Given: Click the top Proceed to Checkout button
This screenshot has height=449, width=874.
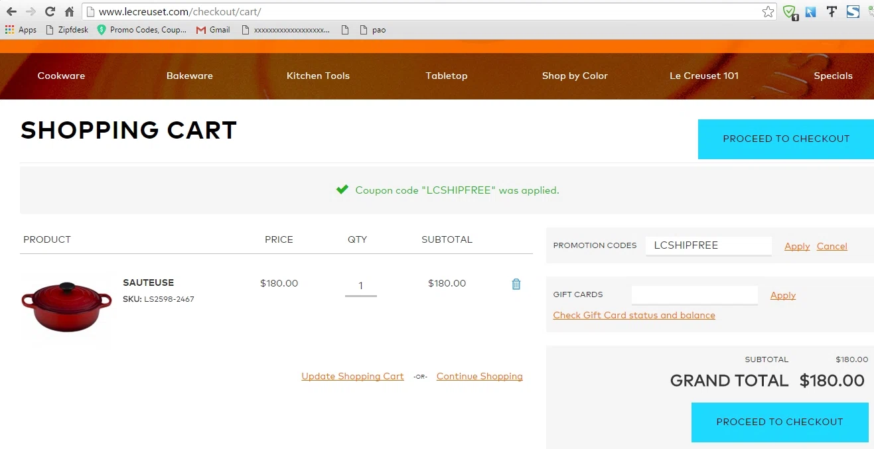Looking at the screenshot, I should click(x=786, y=139).
